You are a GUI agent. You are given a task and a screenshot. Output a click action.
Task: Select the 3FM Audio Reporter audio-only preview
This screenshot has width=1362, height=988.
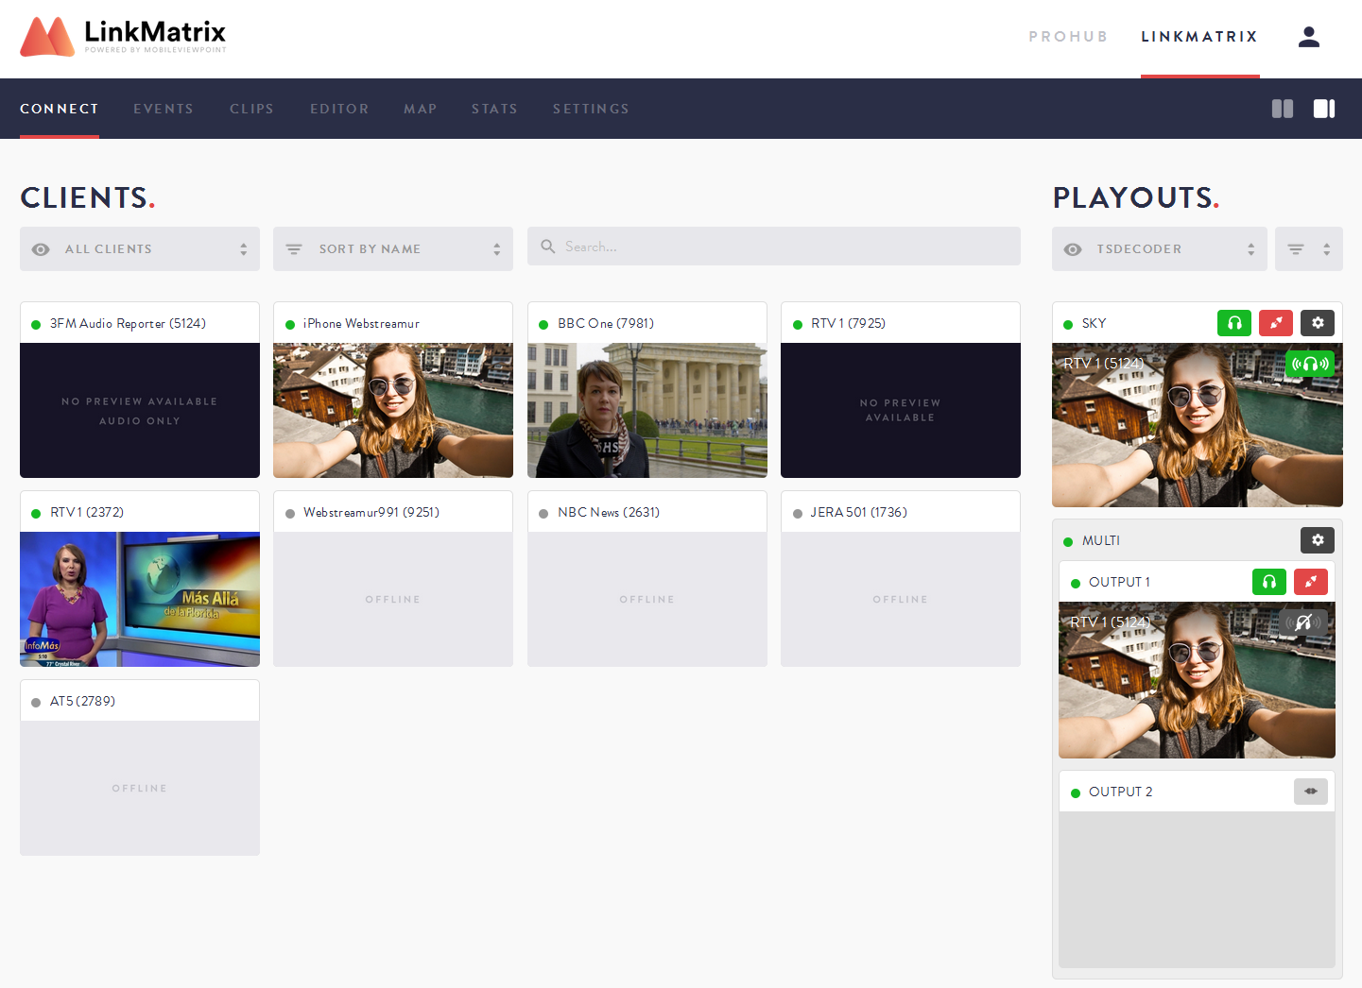click(140, 410)
